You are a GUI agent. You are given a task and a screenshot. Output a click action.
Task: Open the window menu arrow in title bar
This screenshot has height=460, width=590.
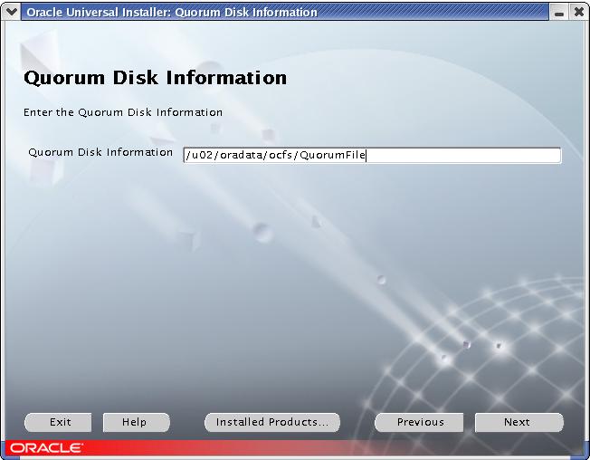[x=11, y=12]
